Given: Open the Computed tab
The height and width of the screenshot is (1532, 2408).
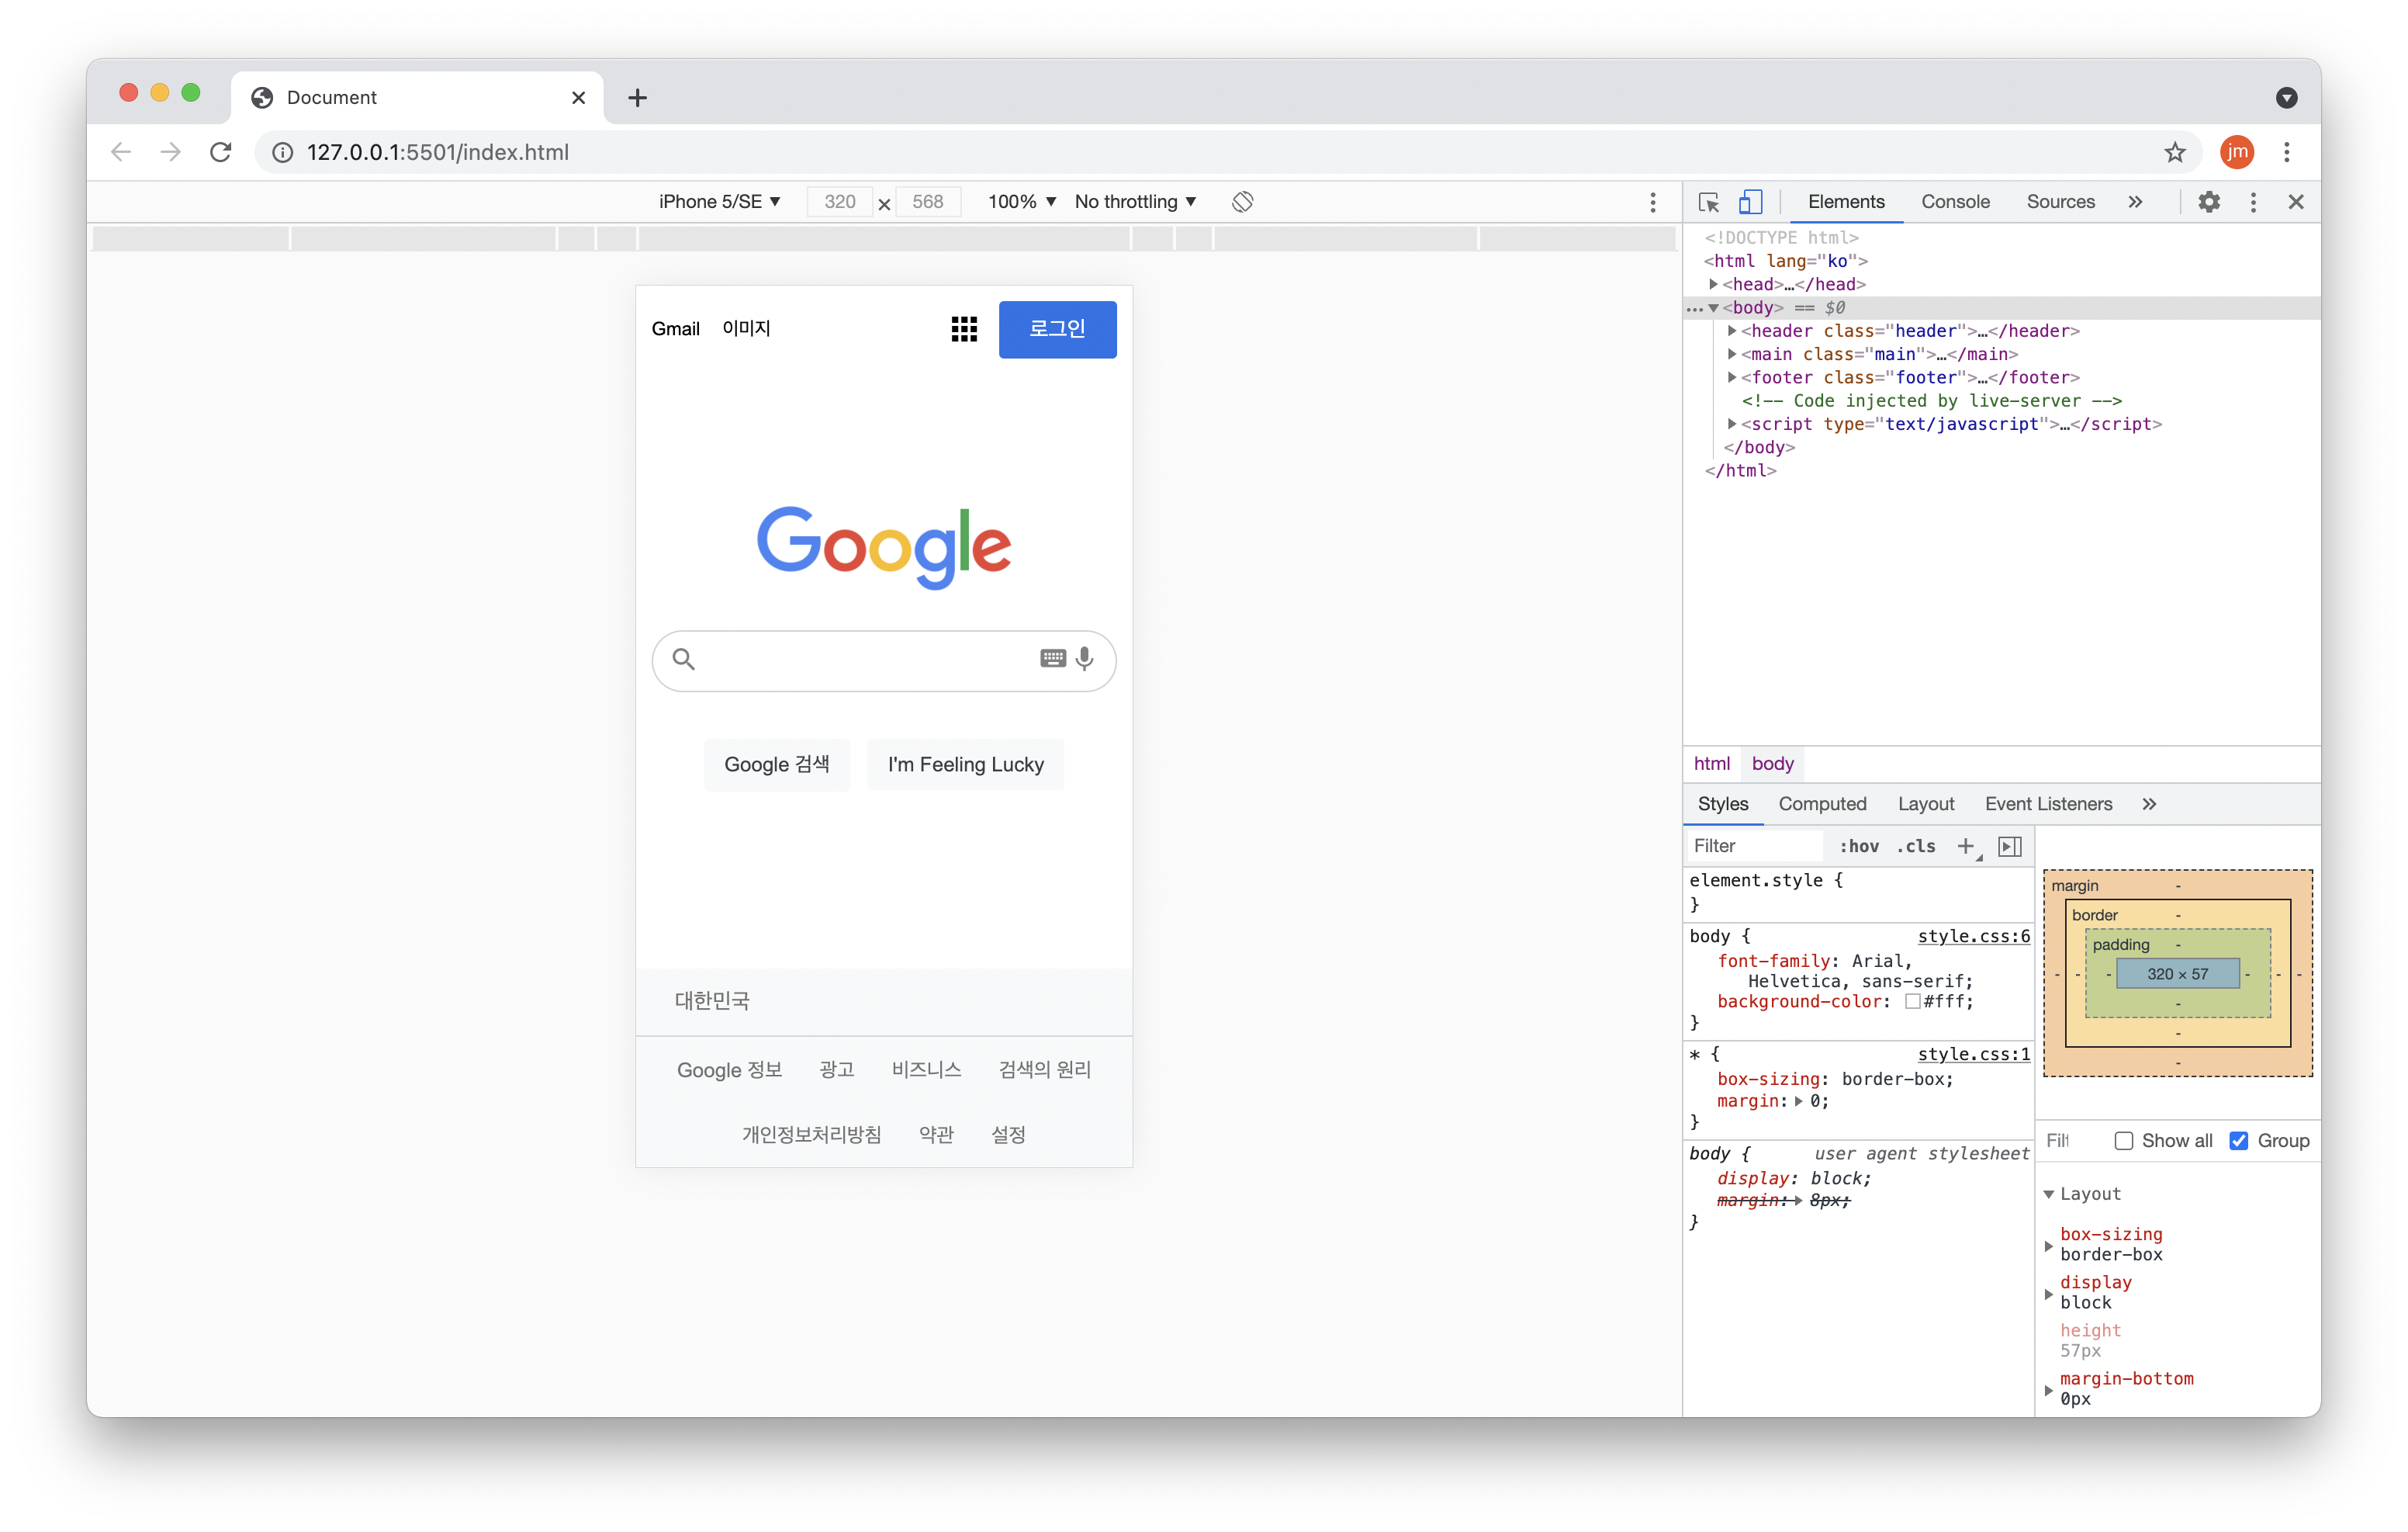Looking at the screenshot, I should pyautogui.click(x=1822, y=805).
